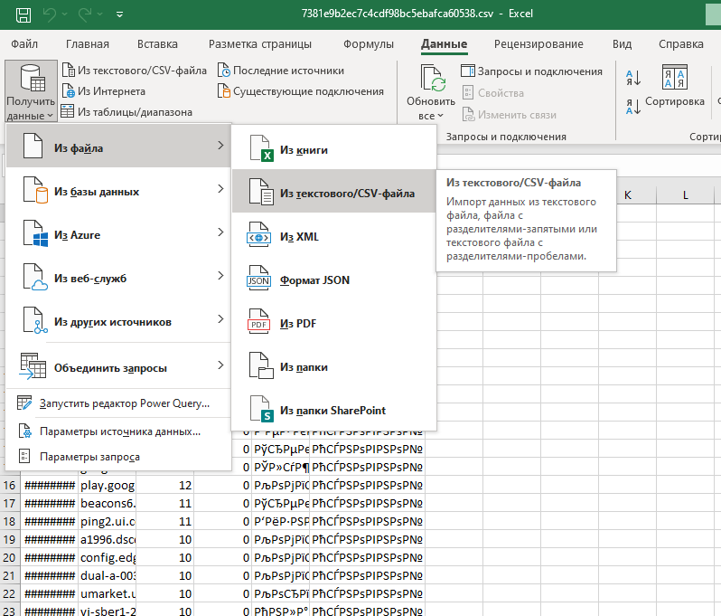Switch to the 'Вставка' ribbon tab
Screen dimensions: 721x616
(157, 44)
